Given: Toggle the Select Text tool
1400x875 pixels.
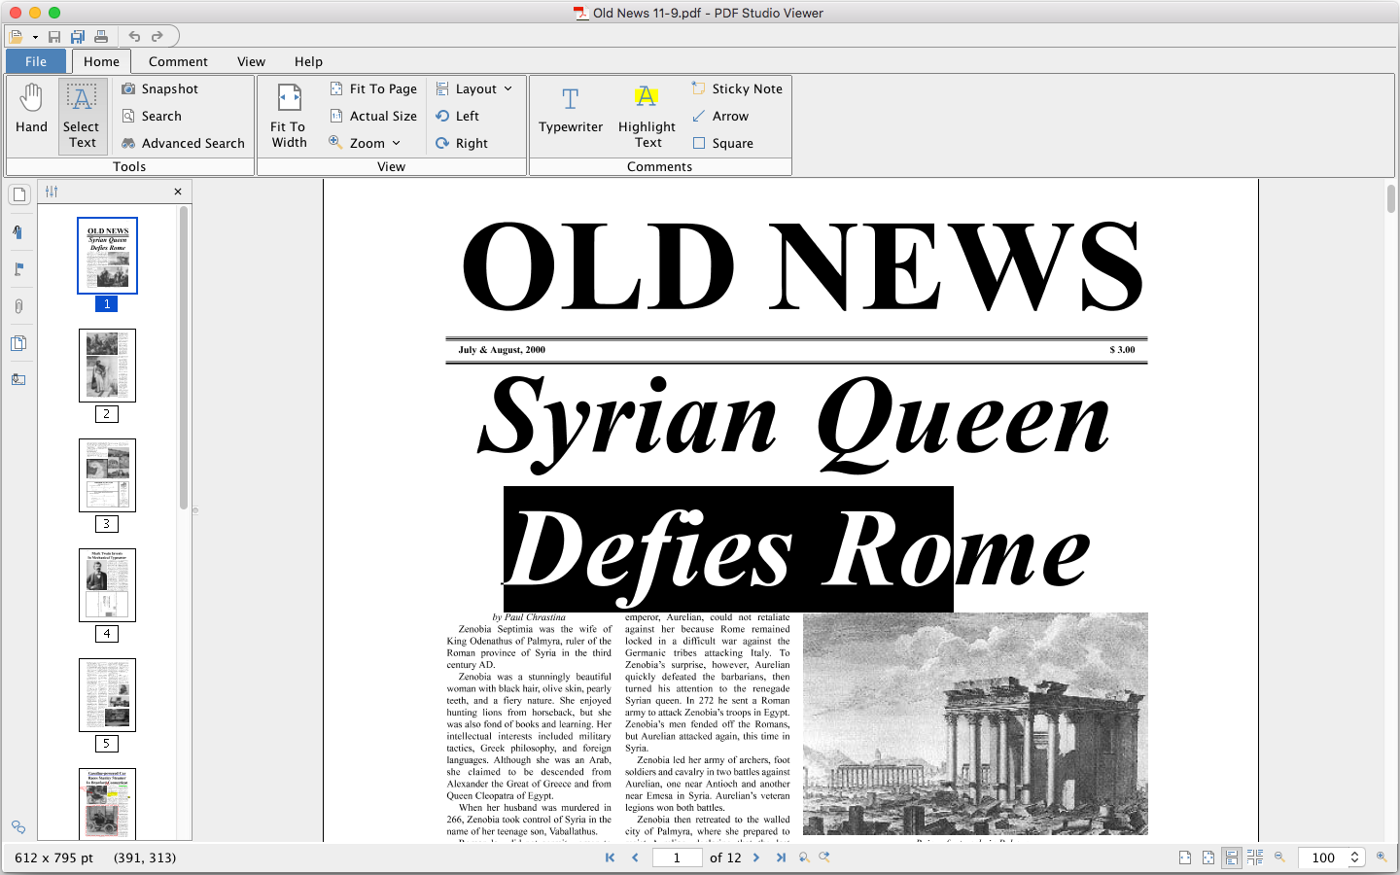Looking at the screenshot, I should point(82,116).
